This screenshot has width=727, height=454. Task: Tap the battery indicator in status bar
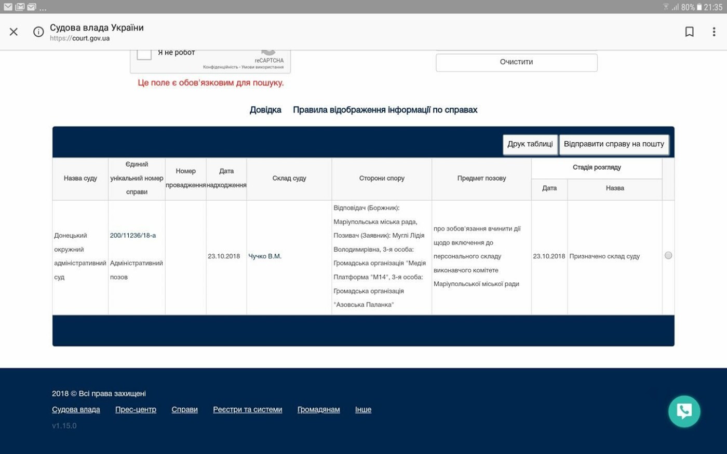coord(699,7)
